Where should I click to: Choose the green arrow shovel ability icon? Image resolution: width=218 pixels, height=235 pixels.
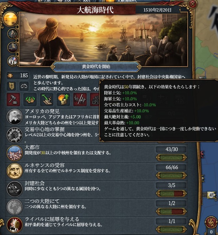(47, 100)
